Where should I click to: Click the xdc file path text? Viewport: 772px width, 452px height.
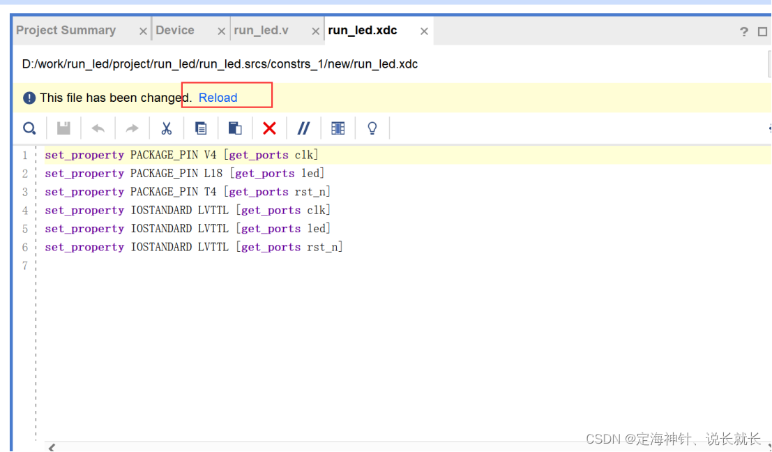(220, 64)
